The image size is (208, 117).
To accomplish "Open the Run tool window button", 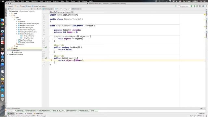I will click(x=11, y=113).
